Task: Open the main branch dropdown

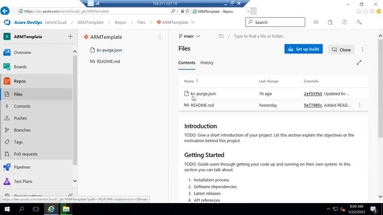Action: [x=189, y=36]
